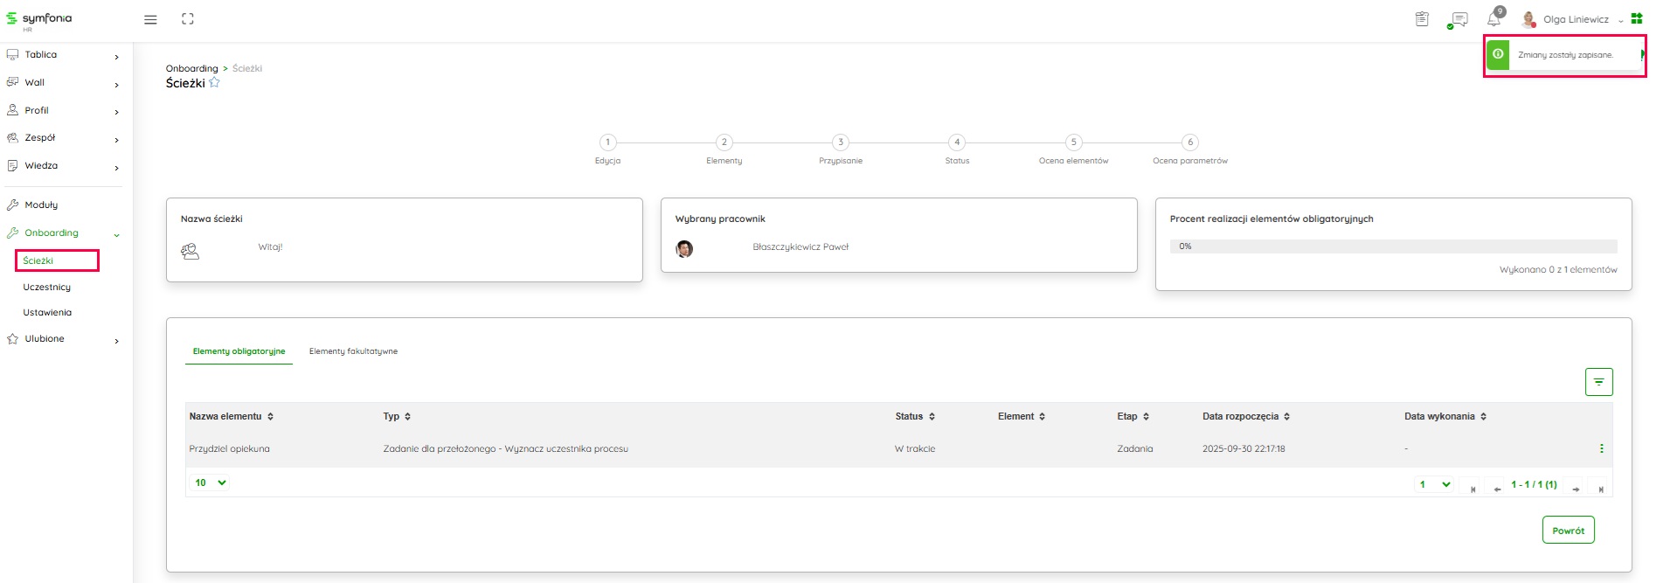
Task: Click the obligatory elements progress bar
Action: click(1393, 246)
